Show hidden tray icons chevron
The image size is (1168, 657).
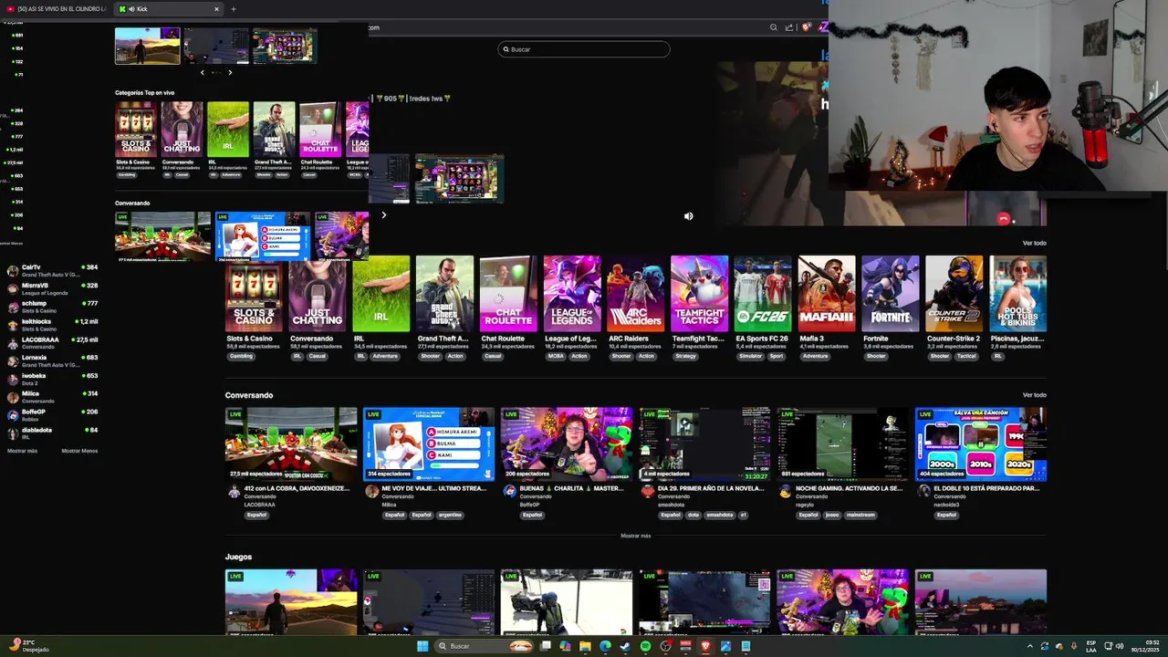pos(1030,646)
